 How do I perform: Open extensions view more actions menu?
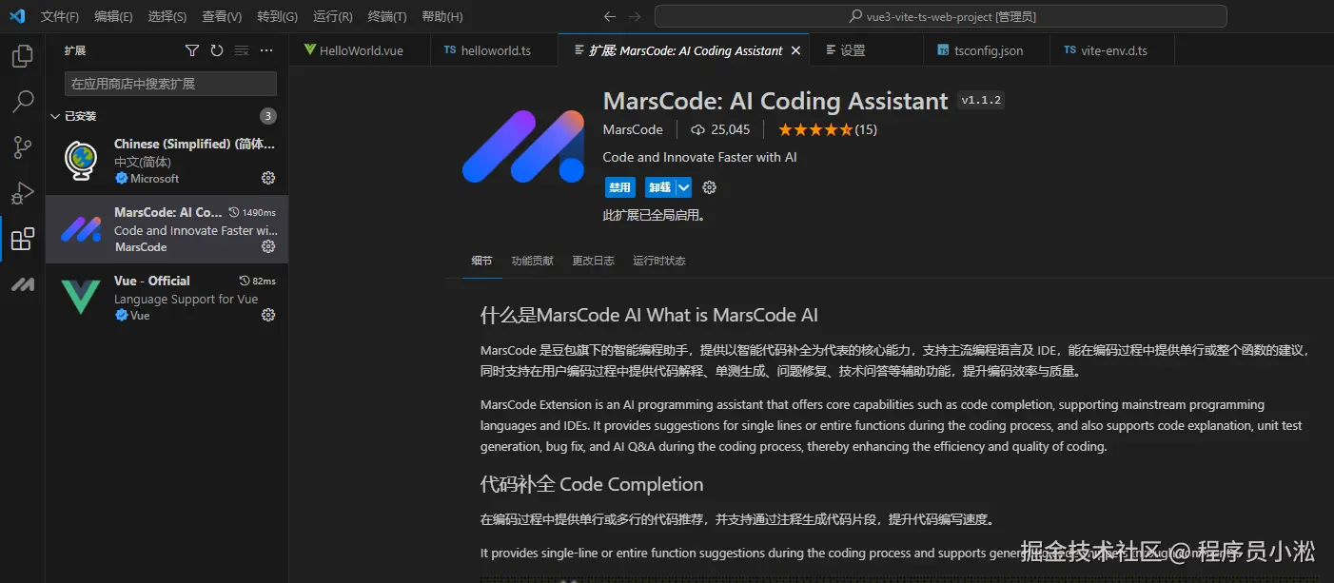click(266, 50)
